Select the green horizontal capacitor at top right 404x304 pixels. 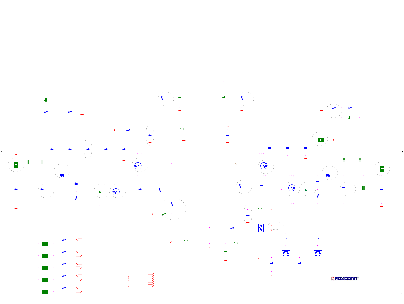coord(350,118)
